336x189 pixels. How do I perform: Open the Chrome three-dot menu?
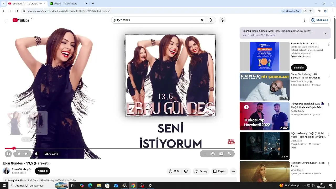[332, 11]
